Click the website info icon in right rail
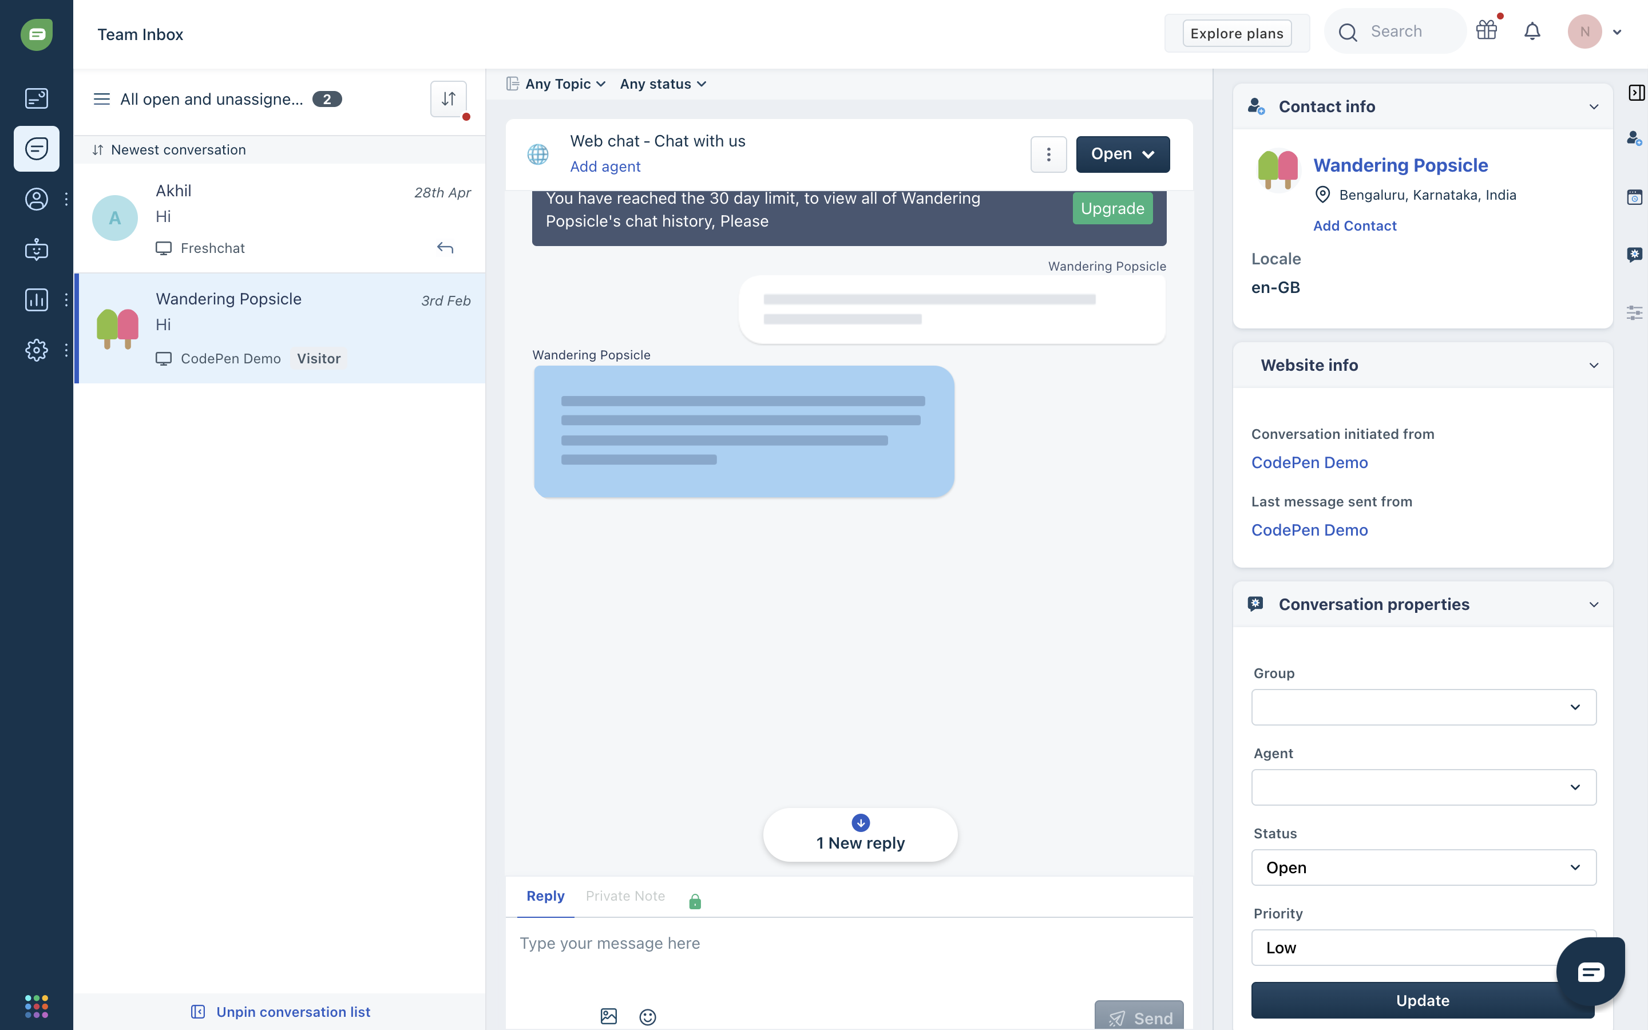 click(1634, 197)
